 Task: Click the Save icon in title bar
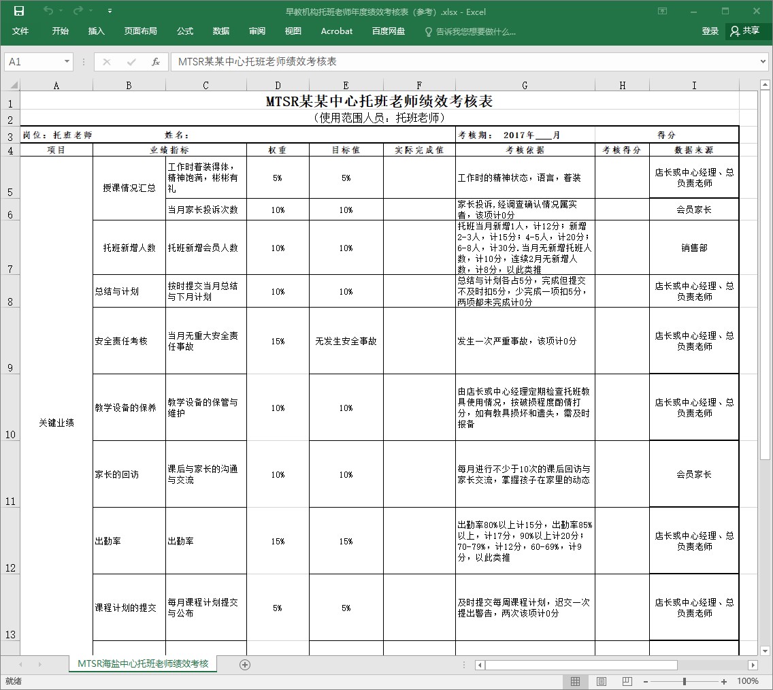(x=19, y=11)
